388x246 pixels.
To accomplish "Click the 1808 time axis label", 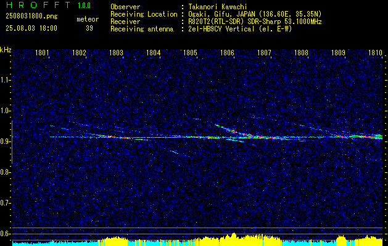I will (301, 52).
